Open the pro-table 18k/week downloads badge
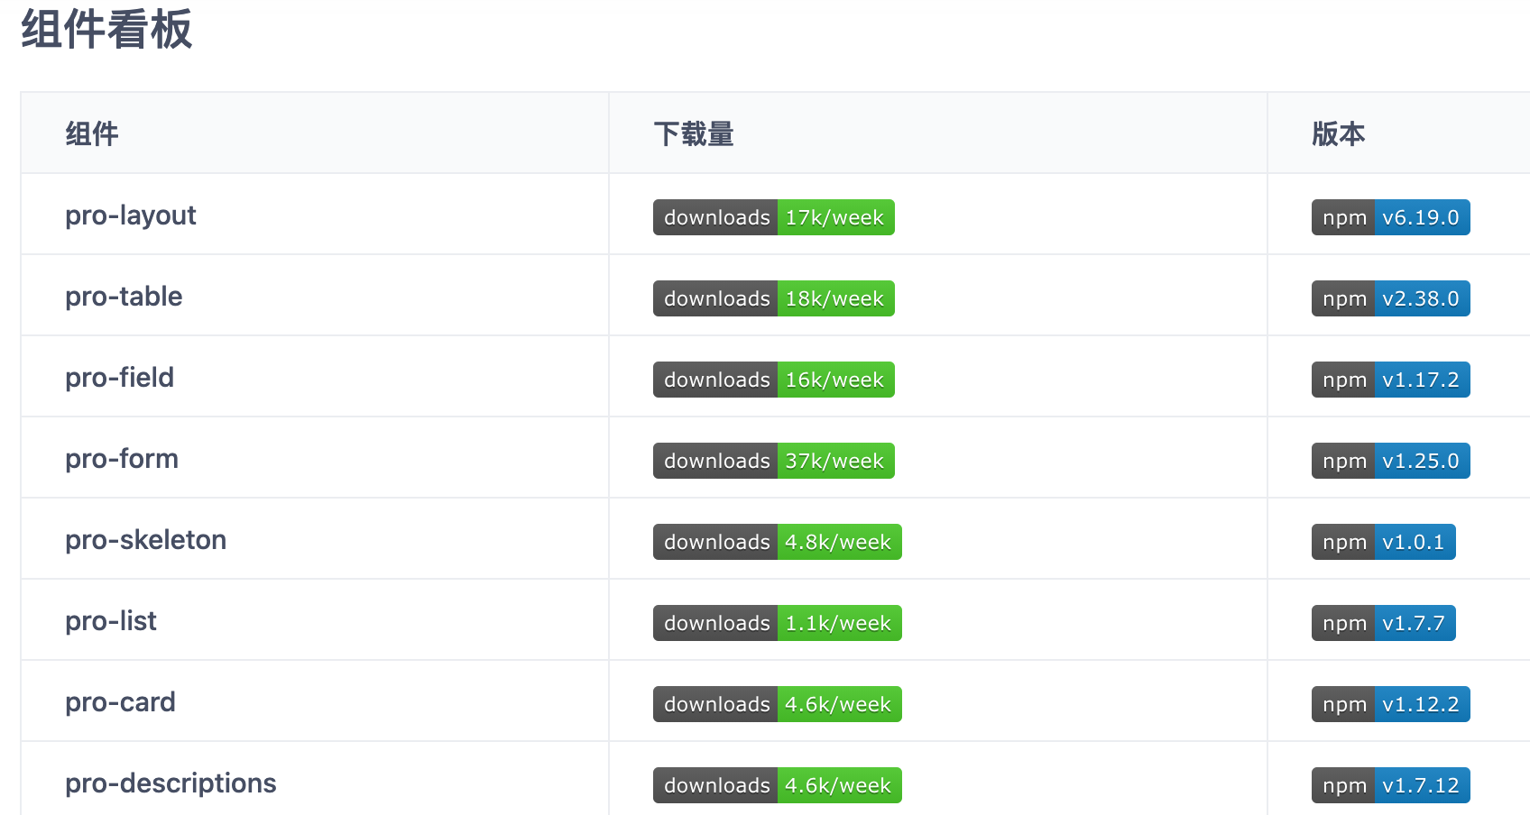The height and width of the screenshot is (815, 1530). click(x=774, y=298)
